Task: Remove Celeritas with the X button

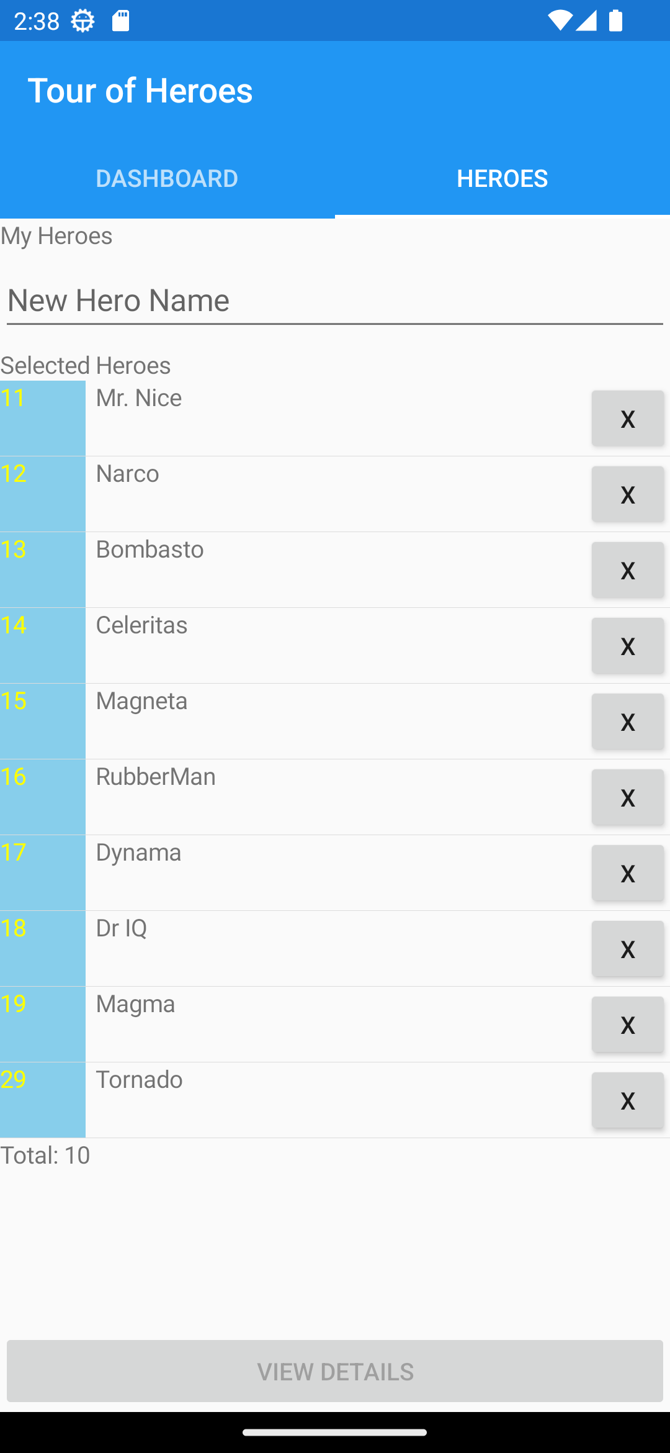Action: [x=627, y=646]
